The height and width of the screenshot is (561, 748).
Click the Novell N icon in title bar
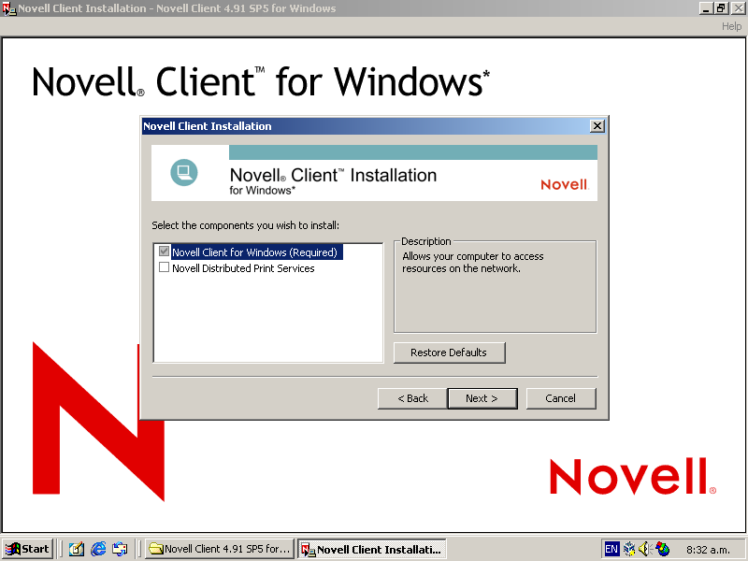click(x=9, y=8)
